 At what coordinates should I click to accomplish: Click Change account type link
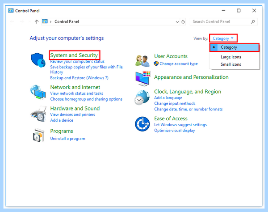(x=179, y=64)
